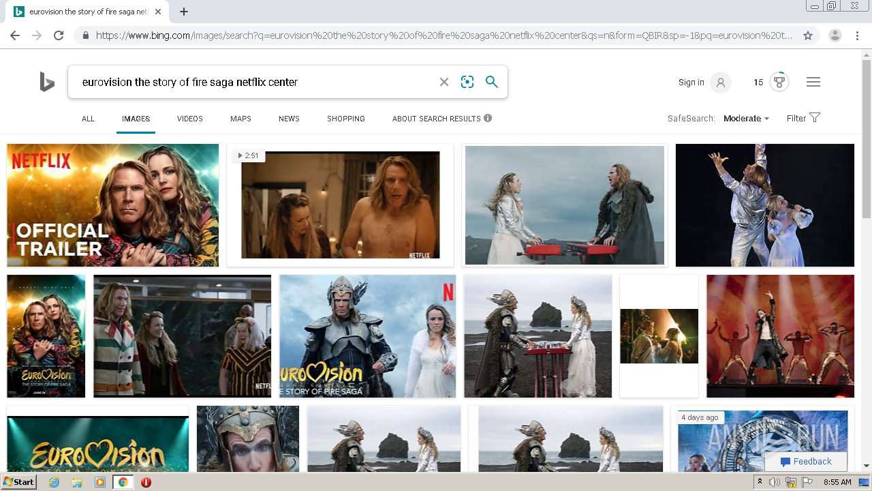Clear the search box with the X icon
The width and height of the screenshot is (872, 491).
click(444, 82)
